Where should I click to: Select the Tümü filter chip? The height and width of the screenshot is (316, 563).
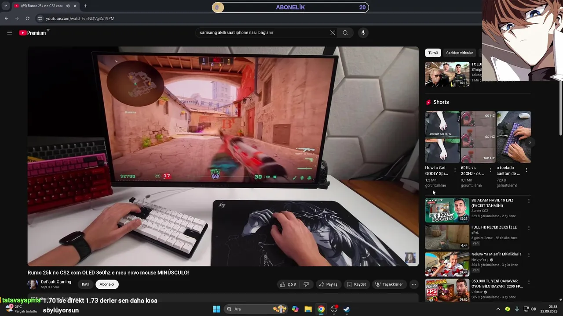[x=433, y=53]
